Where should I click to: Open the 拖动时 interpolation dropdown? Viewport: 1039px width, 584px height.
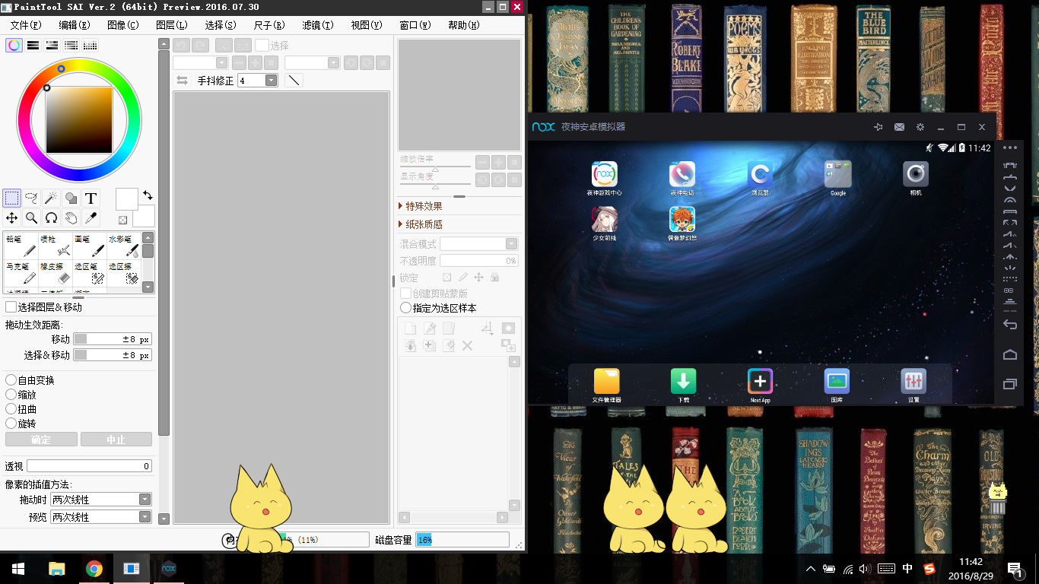145,500
